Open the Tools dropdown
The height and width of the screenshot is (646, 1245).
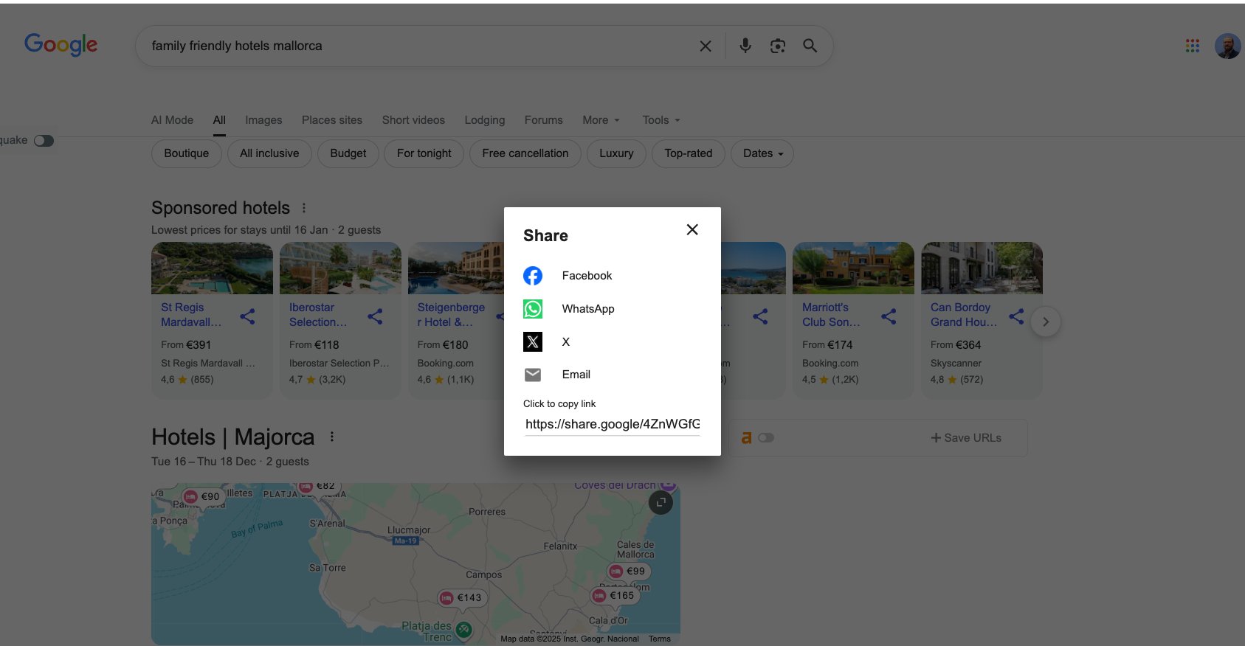[661, 120]
